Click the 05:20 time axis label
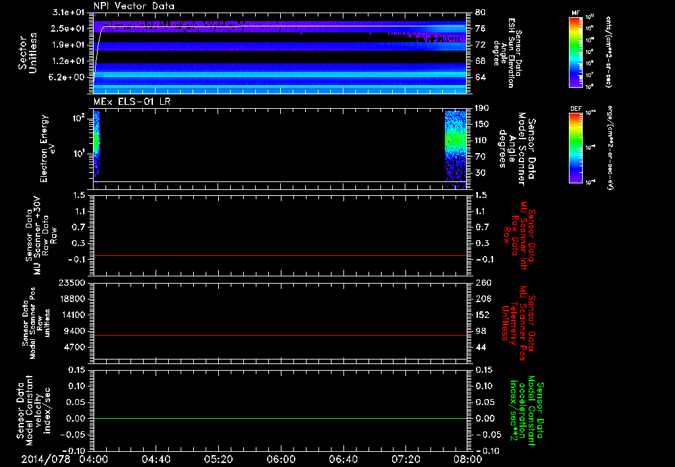 pos(218,459)
